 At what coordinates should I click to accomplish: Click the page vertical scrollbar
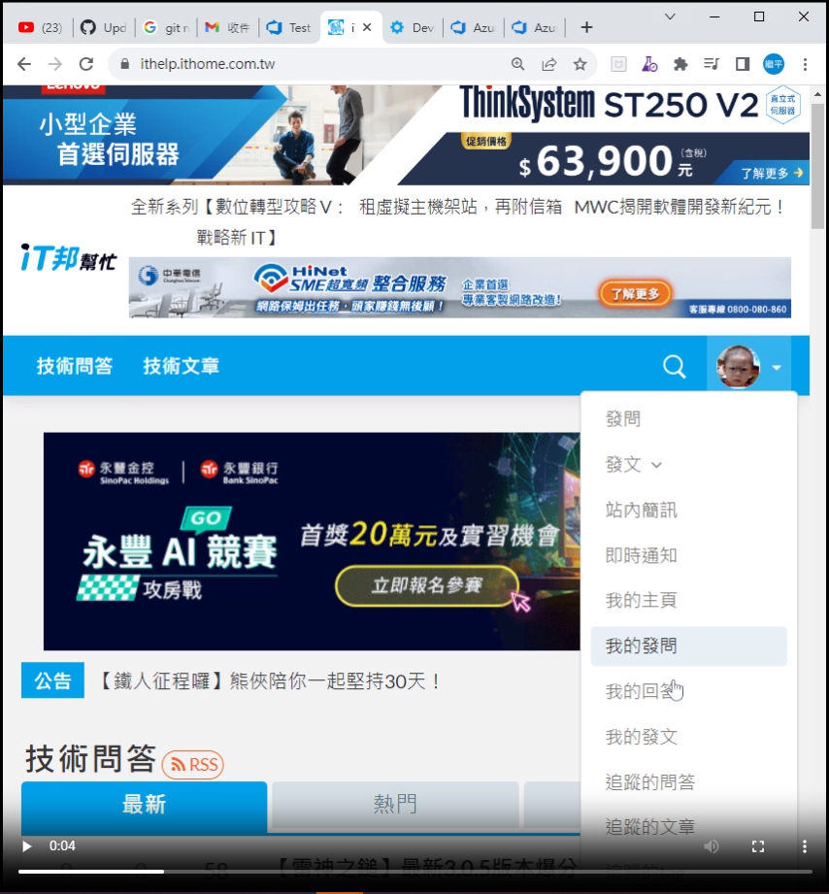pyautogui.click(x=817, y=165)
